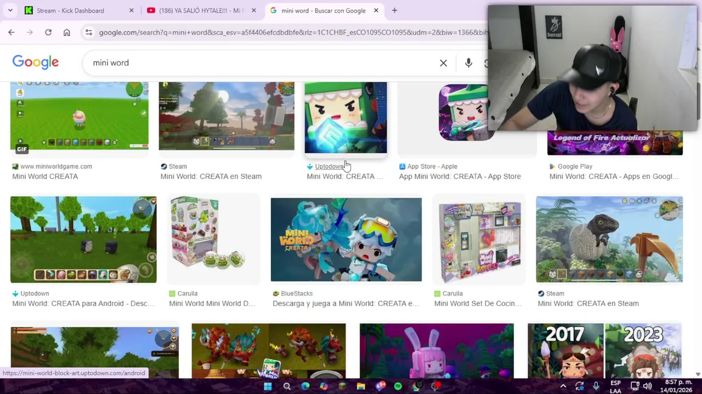
Task: Open the tab search dropdown arrow
Action: point(10,10)
